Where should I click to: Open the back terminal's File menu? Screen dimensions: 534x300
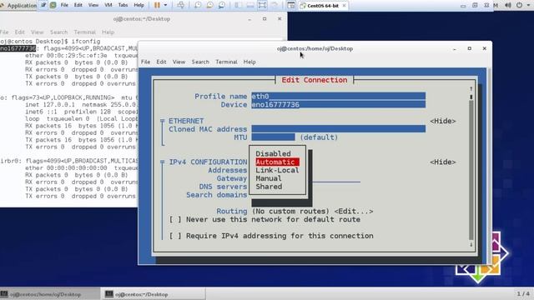click(4, 32)
